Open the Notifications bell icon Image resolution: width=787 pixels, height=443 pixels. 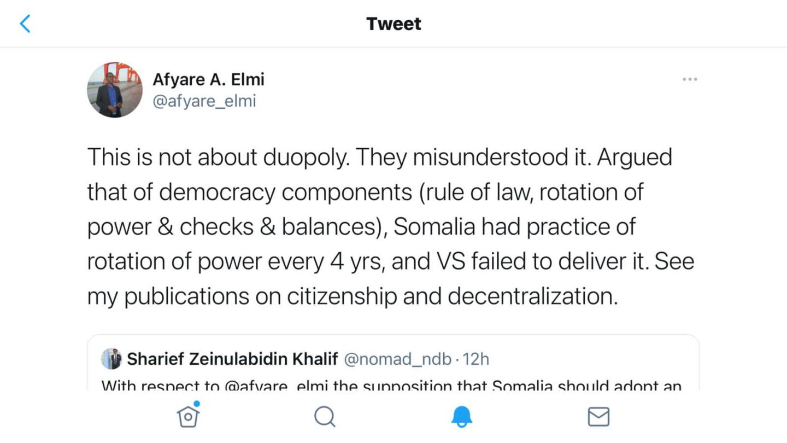pyautogui.click(x=462, y=417)
